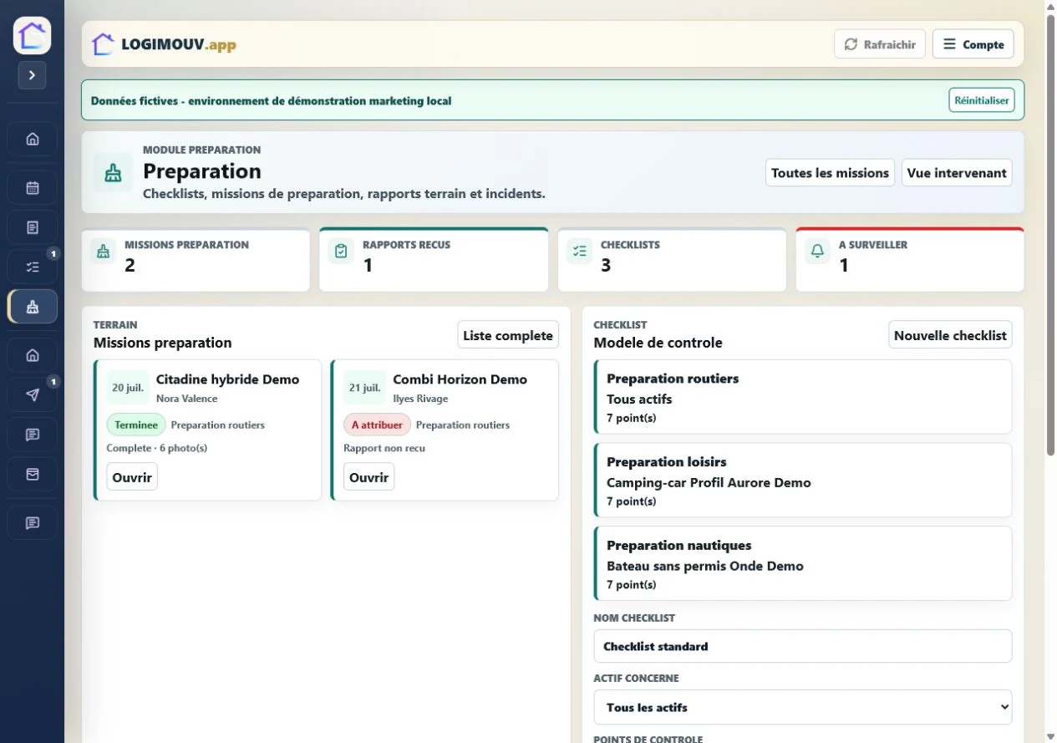Select the Preparation routiers checklist model
The width and height of the screenshot is (1057, 743).
[x=803, y=397]
